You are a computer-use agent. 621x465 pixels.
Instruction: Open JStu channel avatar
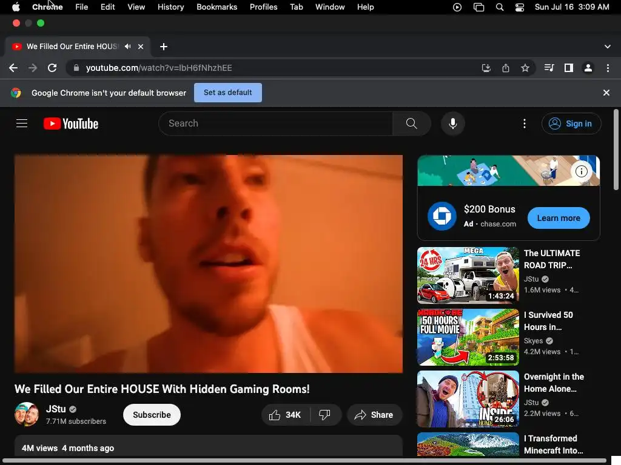pyautogui.click(x=27, y=414)
